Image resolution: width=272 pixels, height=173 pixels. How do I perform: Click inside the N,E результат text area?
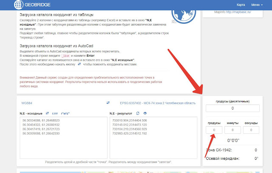pyautogui.click(x=153, y=138)
